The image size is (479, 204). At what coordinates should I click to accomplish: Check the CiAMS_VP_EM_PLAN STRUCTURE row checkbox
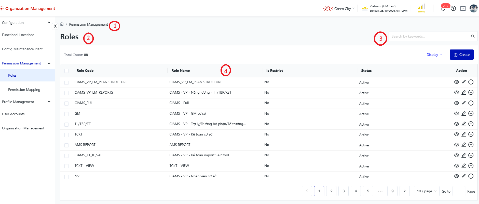[66, 83]
